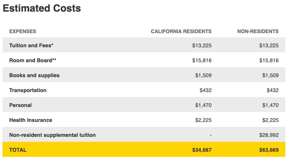Click the NON-RESIDENTS column header
The width and height of the screenshot is (287, 158).
click(258, 31)
